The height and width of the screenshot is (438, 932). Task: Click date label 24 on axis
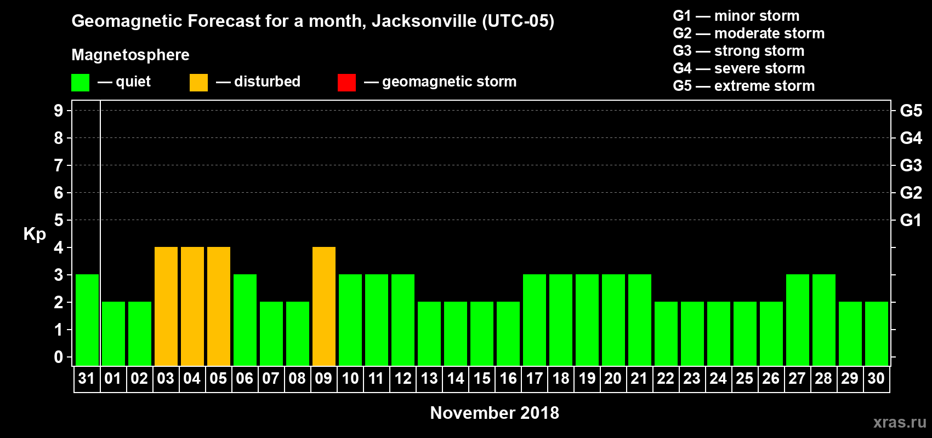coord(718,378)
